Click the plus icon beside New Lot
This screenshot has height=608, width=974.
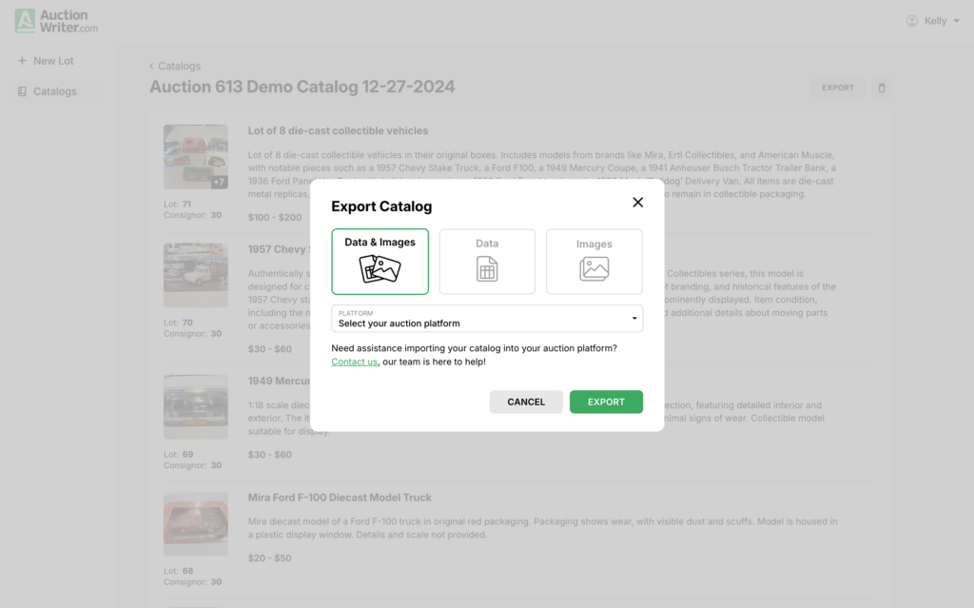point(22,61)
